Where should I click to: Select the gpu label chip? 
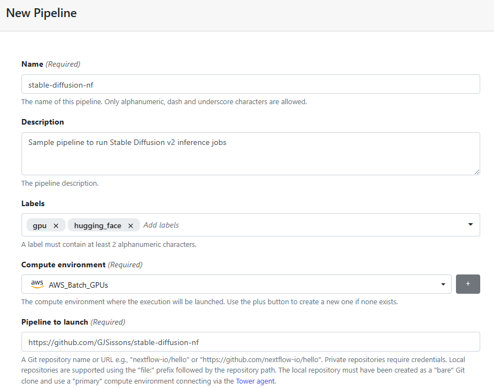40,225
